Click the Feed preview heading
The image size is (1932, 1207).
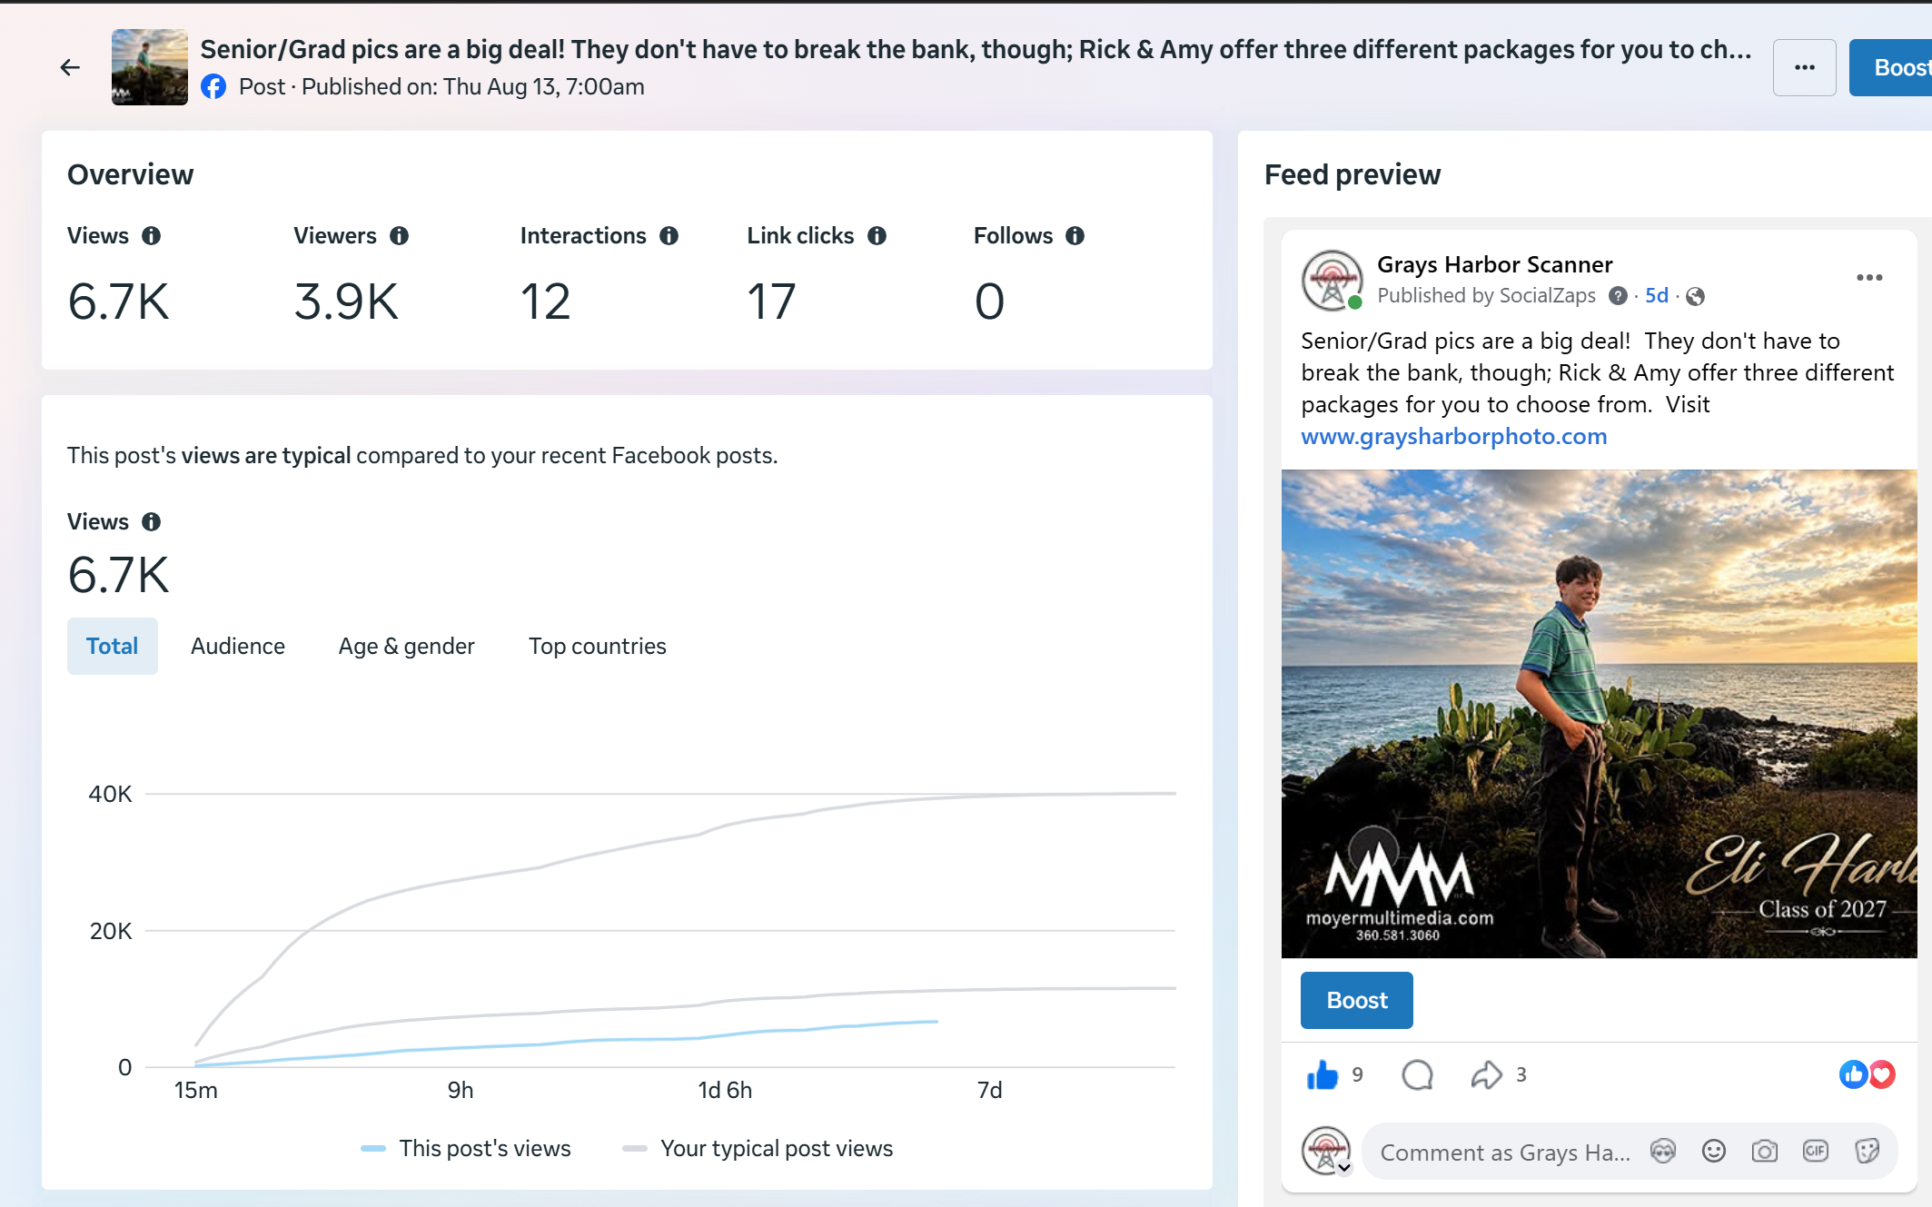coord(1352,174)
